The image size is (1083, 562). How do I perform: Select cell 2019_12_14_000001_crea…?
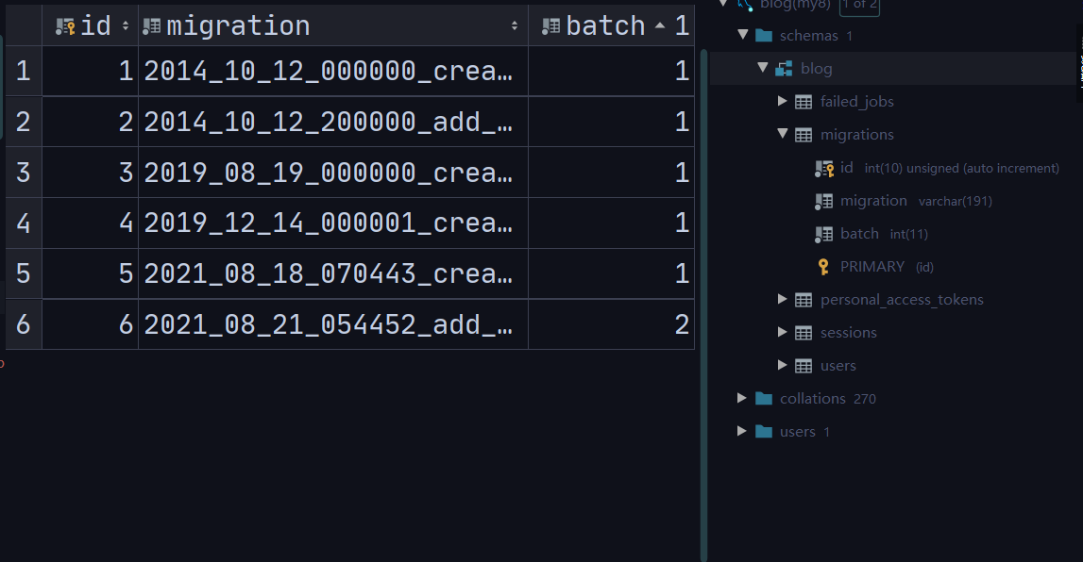tap(333, 223)
